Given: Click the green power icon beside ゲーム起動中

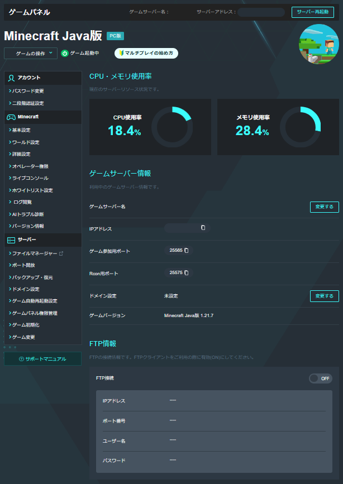Looking at the screenshot, I should click(65, 54).
